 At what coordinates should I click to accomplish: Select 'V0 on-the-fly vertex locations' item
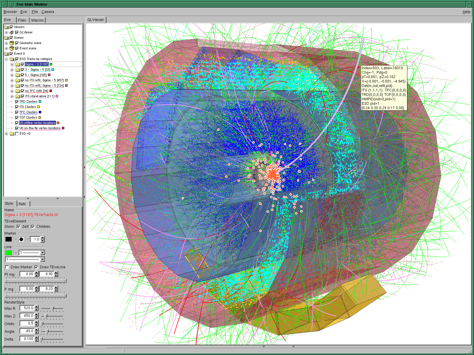40,128
